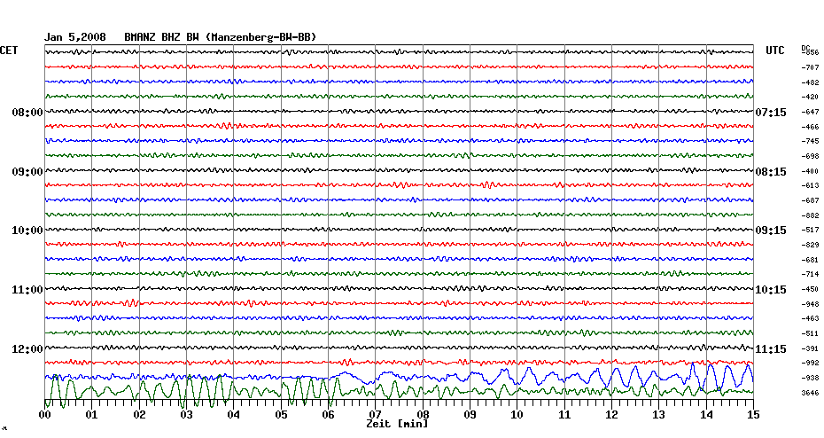The width and height of the screenshot is (824, 438).
Task: Click the DC offset value '-647'
Action: 811,112
